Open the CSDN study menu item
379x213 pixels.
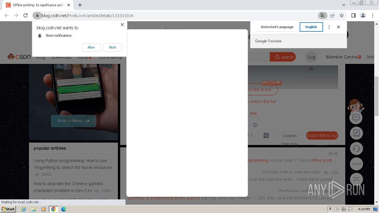[85, 57]
